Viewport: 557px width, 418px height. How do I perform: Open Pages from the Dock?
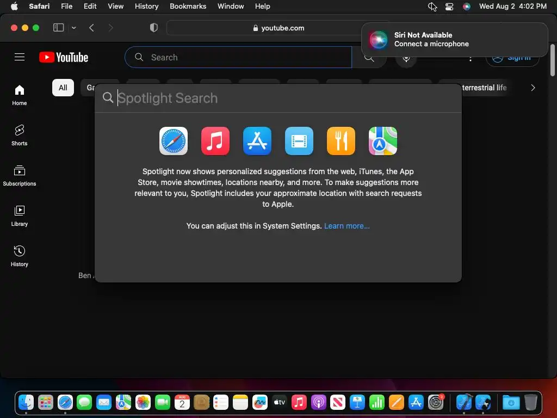click(x=396, y=402)
